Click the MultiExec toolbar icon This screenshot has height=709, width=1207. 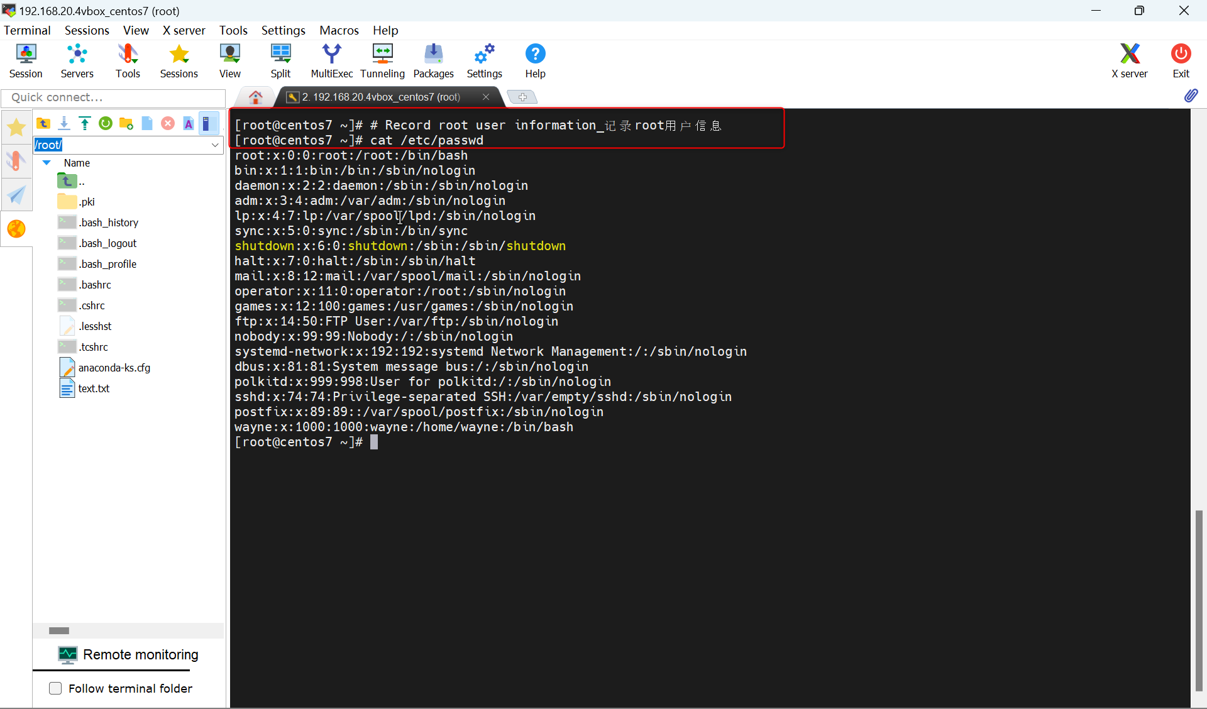331,61
